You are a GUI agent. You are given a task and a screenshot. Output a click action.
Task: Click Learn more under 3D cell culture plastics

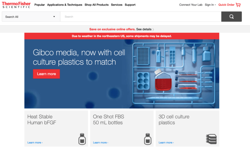(x=166, y=142)
